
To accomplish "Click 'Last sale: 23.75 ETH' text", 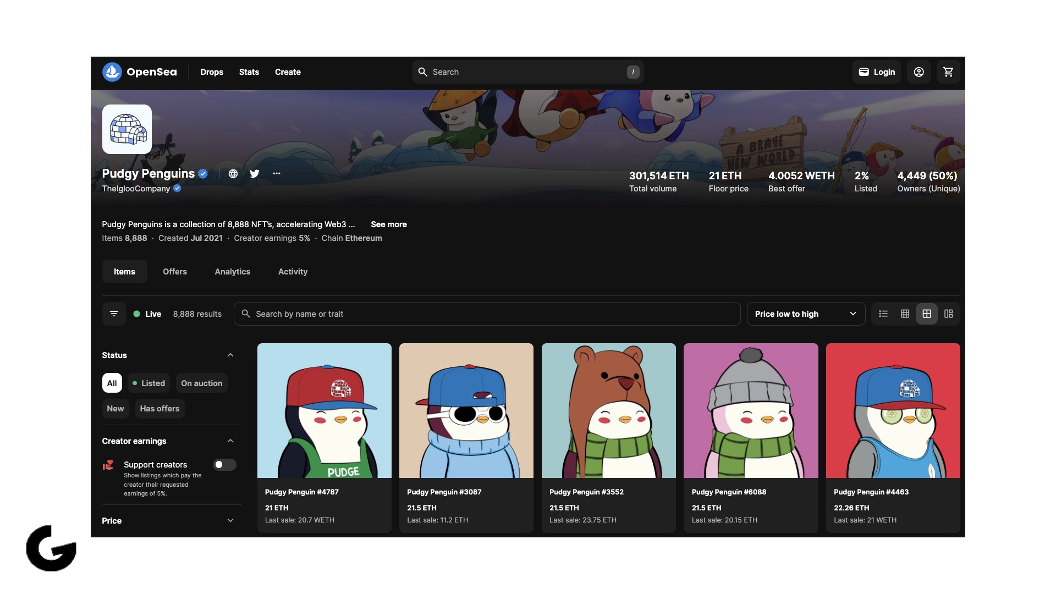I will 583,520.
